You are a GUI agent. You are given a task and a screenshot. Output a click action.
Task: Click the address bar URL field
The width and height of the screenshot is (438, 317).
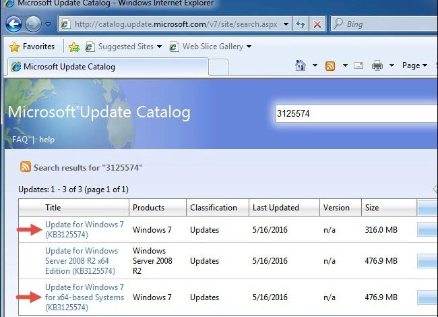176,24
